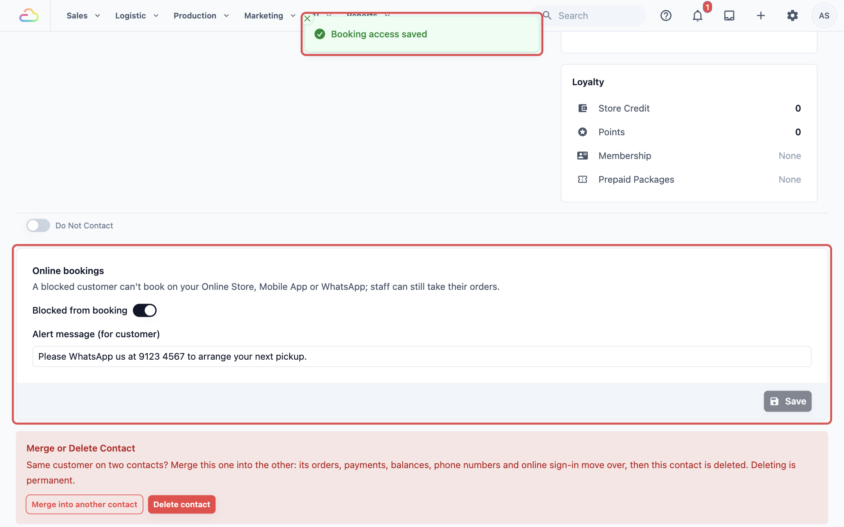Open the inbox tray icon

(x=729, y=16)
